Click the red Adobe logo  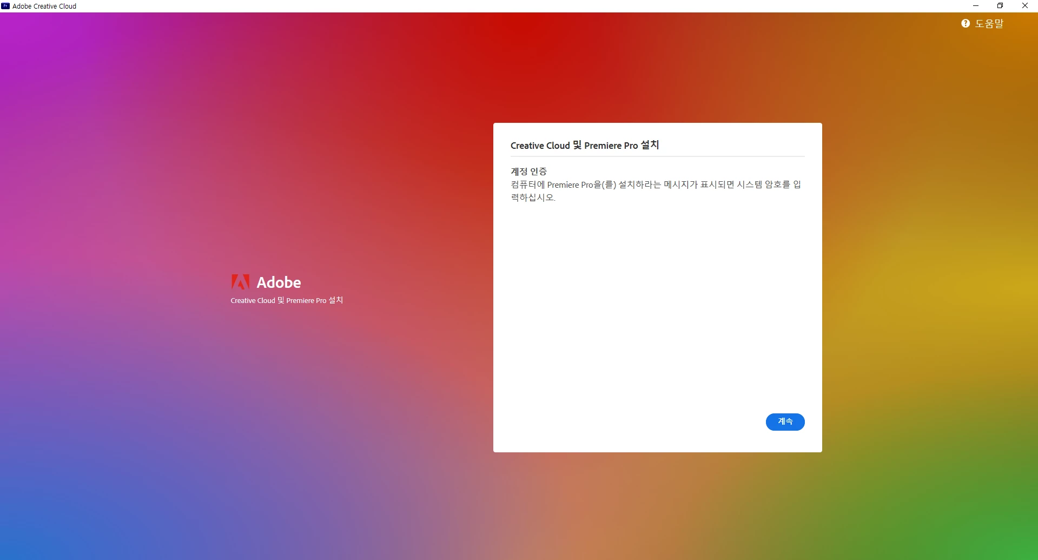pos(240,282)
